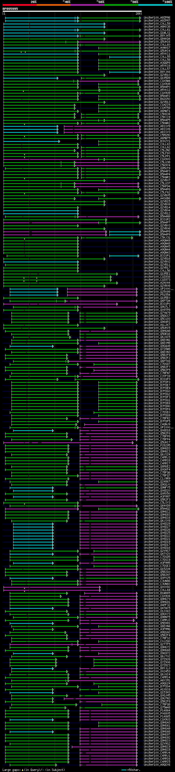Open UniRef100_B4ZG50 in the list
The height and width of the screenshot is (772, 175).
(x=157, y=99)
